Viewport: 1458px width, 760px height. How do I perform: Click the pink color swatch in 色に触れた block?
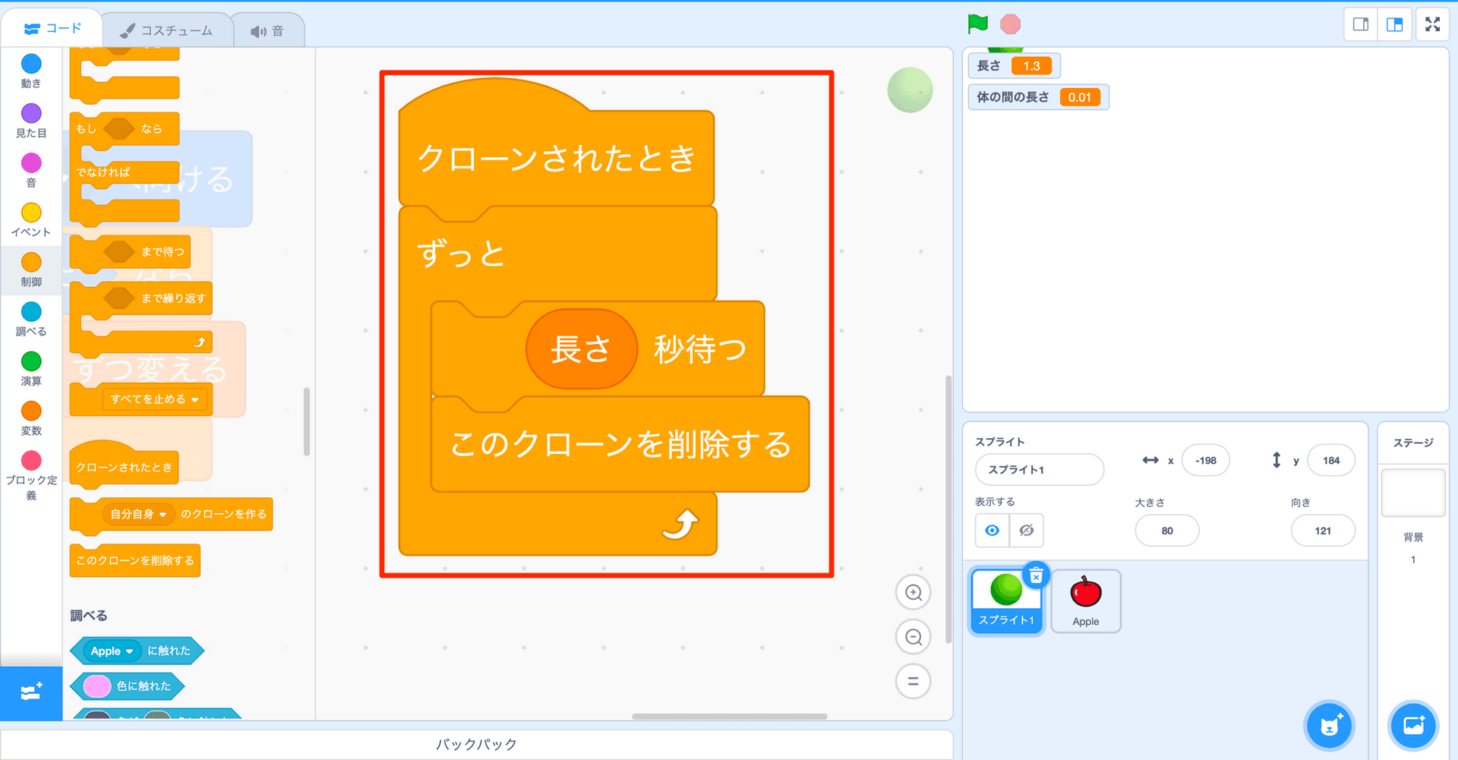(99, 686)
